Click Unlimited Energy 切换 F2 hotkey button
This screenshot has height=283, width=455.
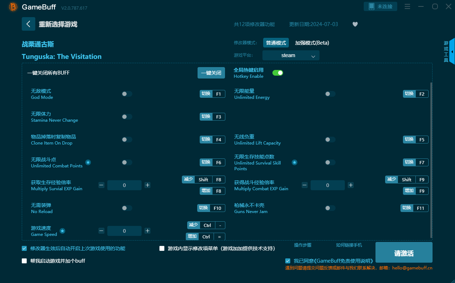coord(416,94)
